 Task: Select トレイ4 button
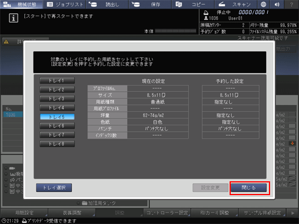[57, 107]
